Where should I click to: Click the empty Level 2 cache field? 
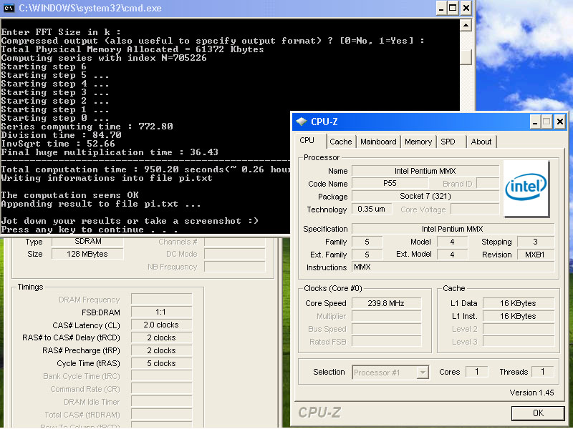518,329
